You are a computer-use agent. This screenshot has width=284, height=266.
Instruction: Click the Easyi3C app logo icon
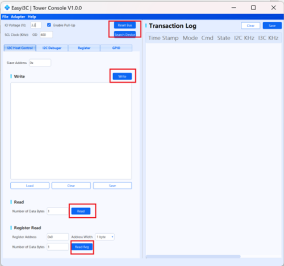pyautogui.click(x=7, y=8)
